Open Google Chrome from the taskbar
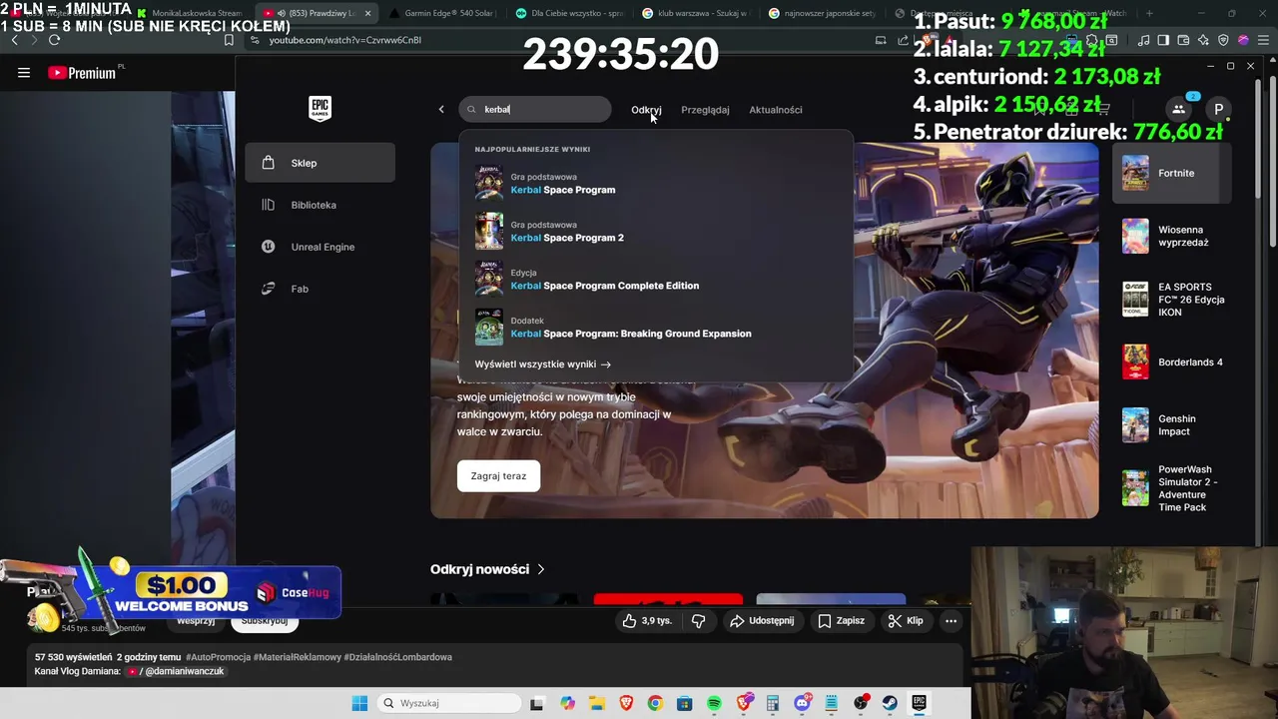 click(x=655, y=703)
